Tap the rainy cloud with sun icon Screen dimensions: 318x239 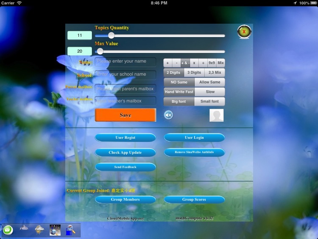[39, 230]
